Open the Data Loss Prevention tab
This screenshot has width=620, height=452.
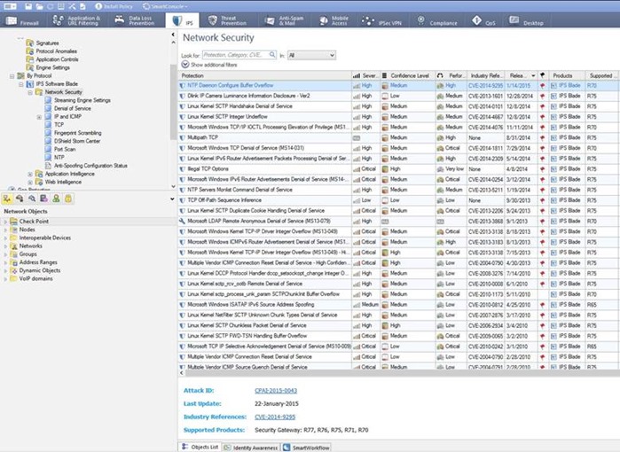click(x=135, y=20)
